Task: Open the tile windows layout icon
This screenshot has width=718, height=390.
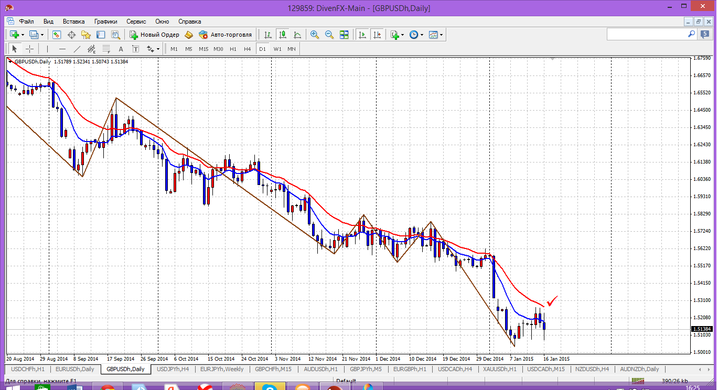Action: 344,35
